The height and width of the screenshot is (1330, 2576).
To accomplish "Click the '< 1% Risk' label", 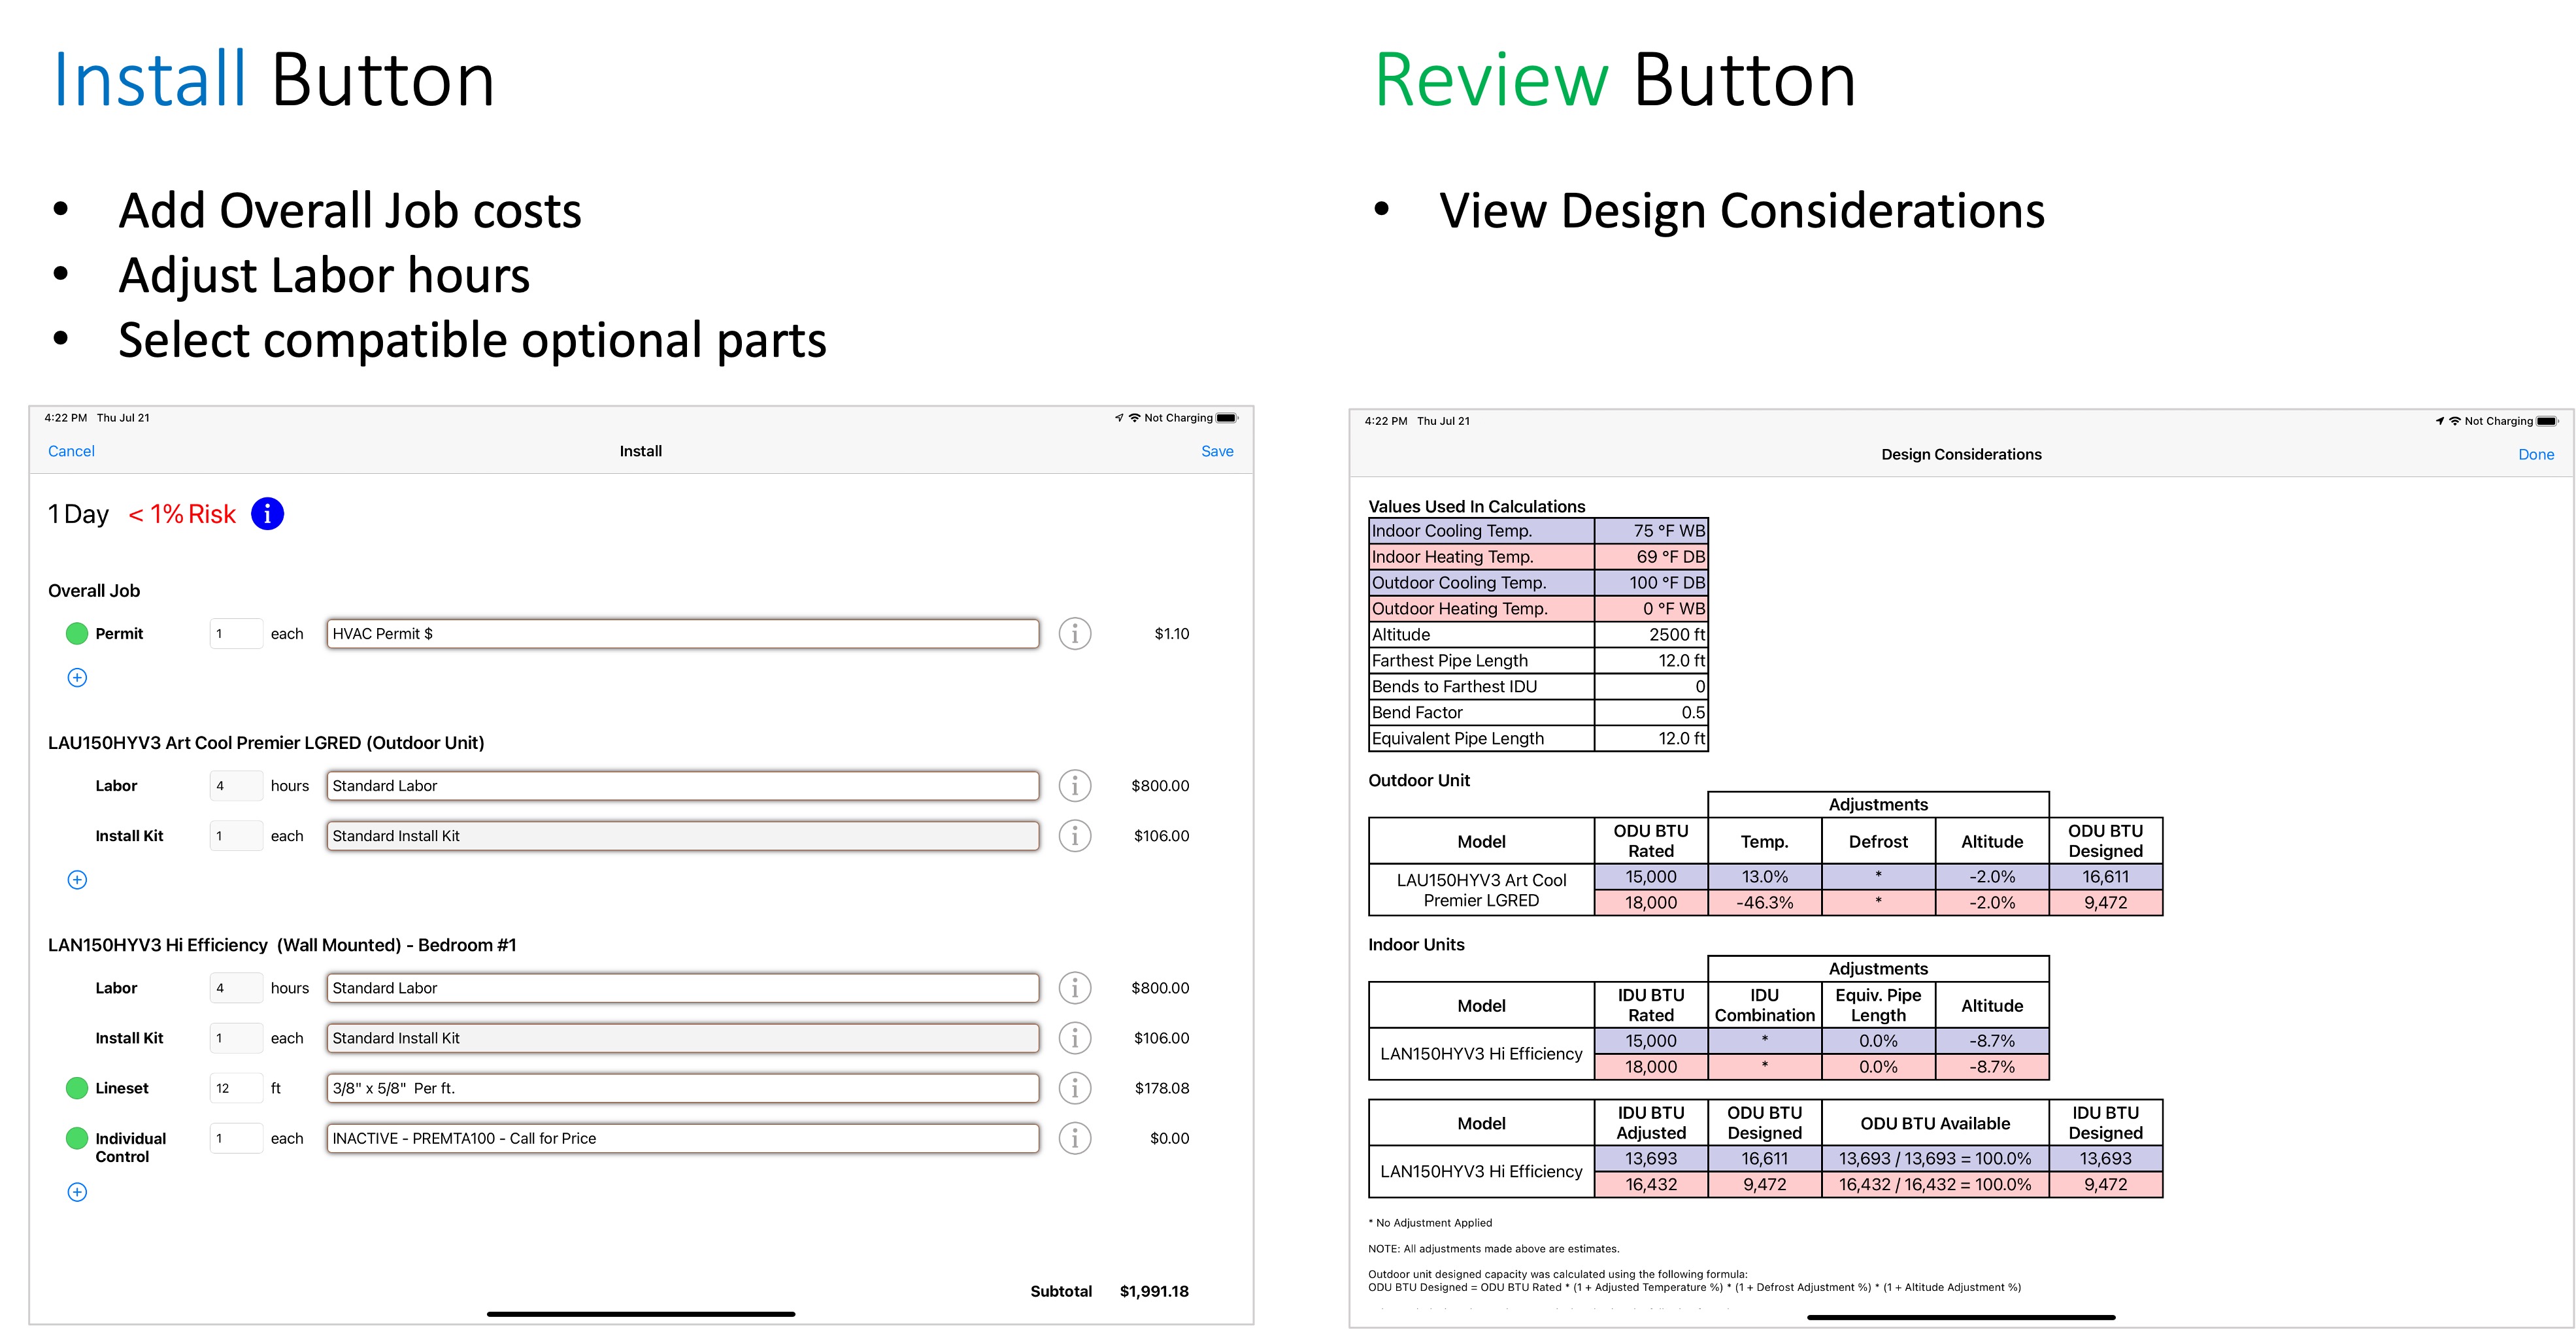I will pos(182,514).
